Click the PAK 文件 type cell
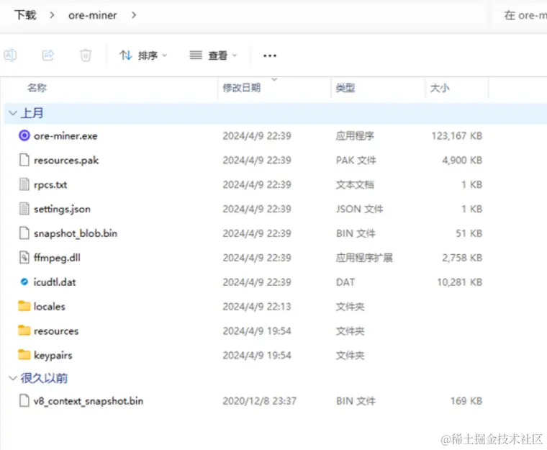This screenshot has height=450, width=547. [x=356, y=161]
